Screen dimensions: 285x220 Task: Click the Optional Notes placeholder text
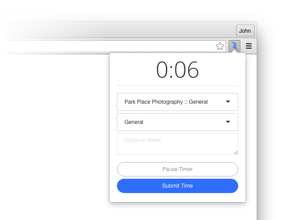point(142,140)
